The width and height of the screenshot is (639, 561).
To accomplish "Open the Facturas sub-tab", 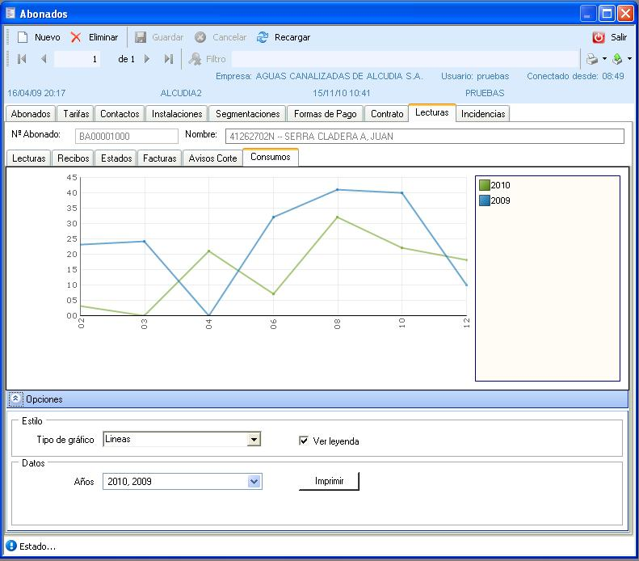I will [159, 158].
